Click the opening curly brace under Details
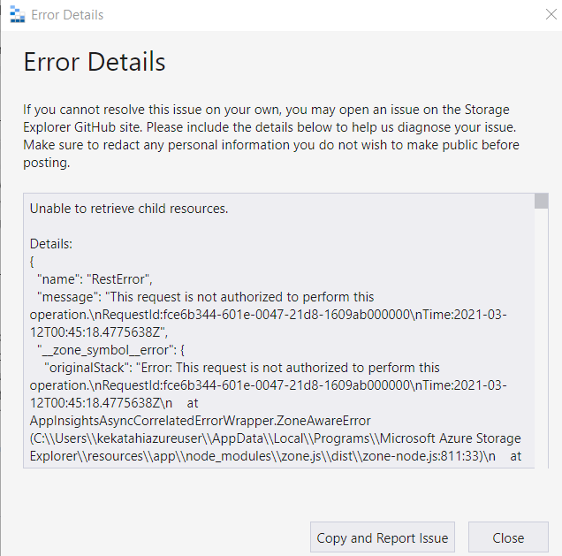The image size is (562, 556). pos(33,262)
